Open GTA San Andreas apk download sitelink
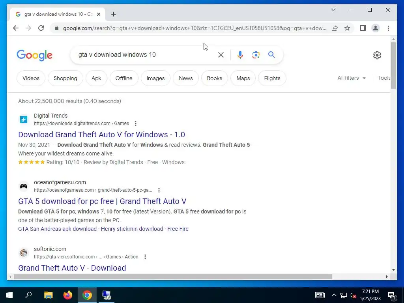 click(x=58, y=229)
